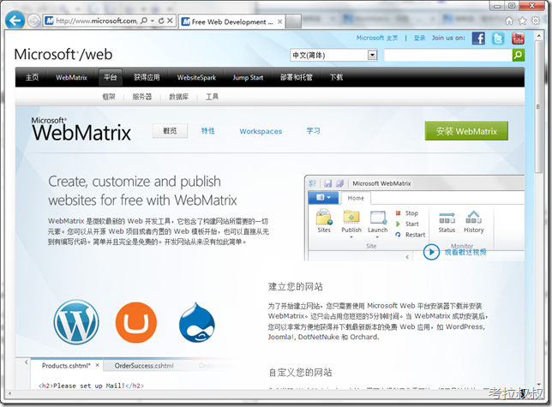Viewport: 552px width, 407px height.
Task: Open the address bar dropdown arrow
Action: tap(153, 21)
